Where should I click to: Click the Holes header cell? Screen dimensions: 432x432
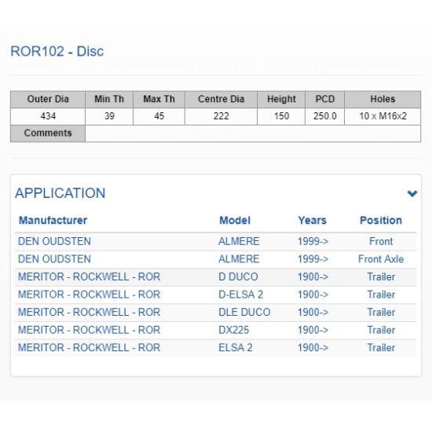coord(383,100)
